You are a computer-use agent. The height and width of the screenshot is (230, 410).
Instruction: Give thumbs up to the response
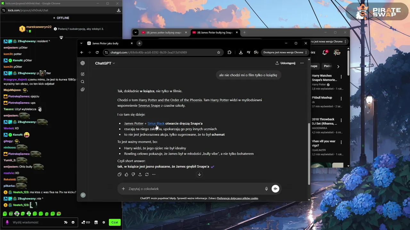(127, 174)
